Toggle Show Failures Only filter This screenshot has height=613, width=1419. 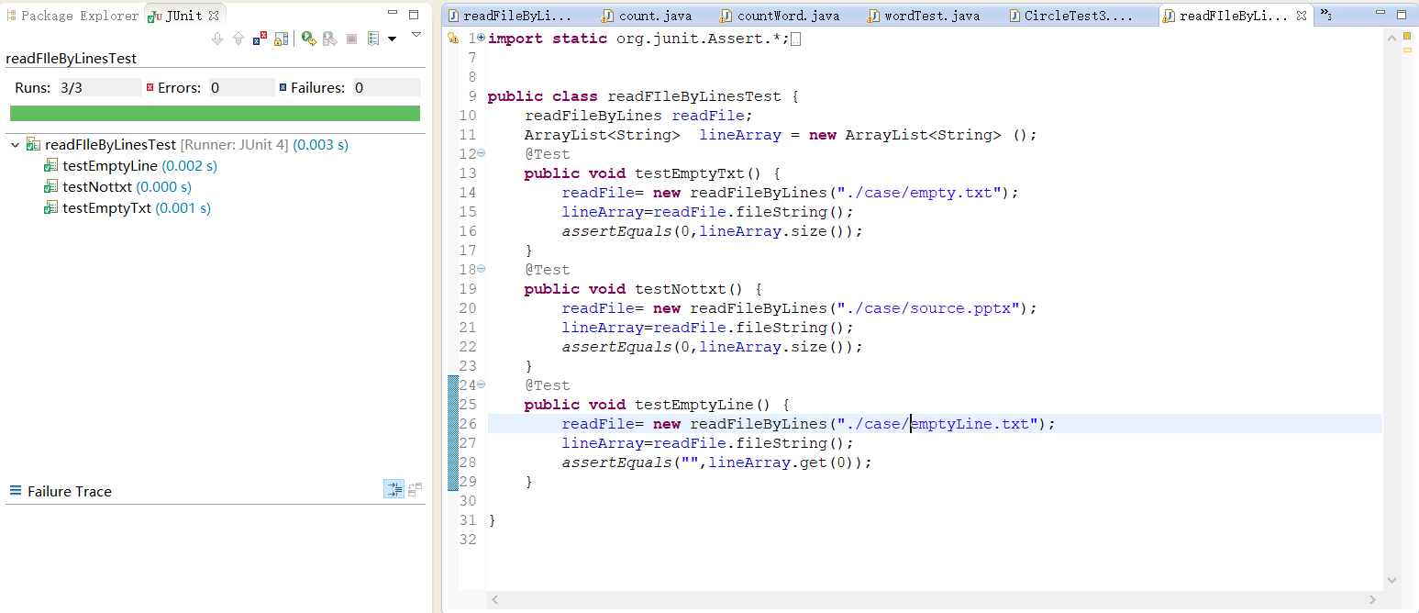click(x=261, y=39)
